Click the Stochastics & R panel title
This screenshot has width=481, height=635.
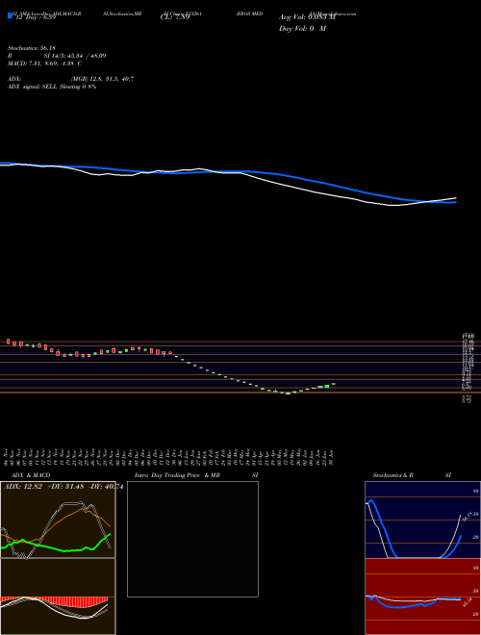[x=393, y=475]
